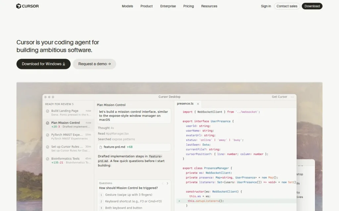Click the Plan Mission Control chat title
Image resolution: width=339 pixels, height=211 pixels.
[x=111, y=105]
